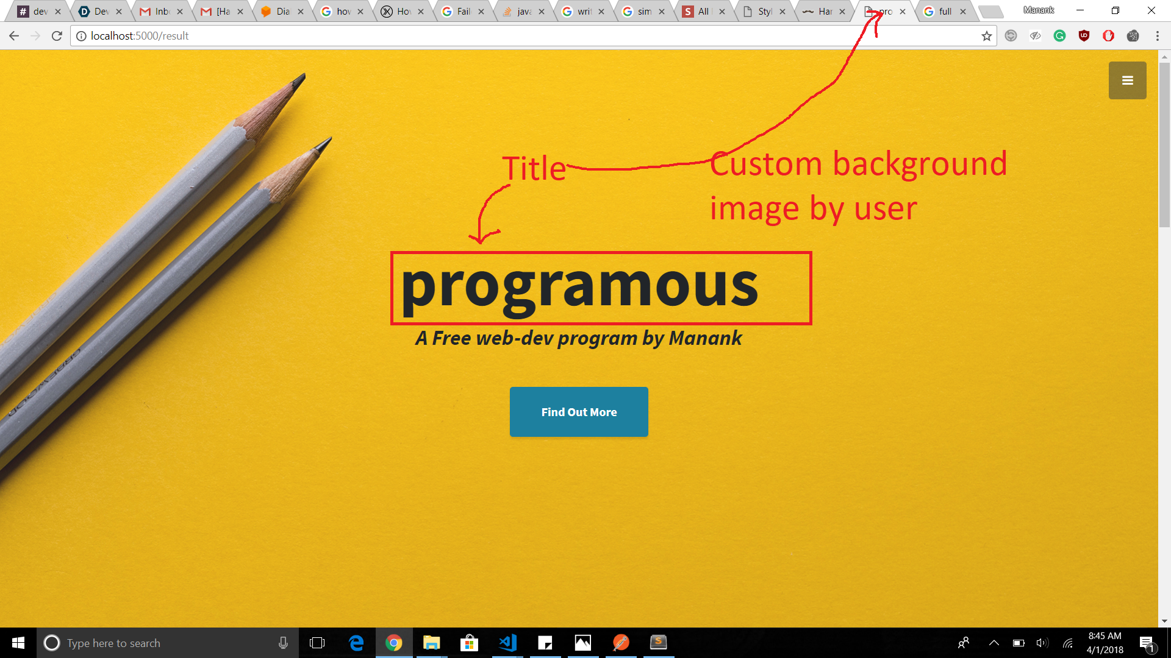Reload the page with refresh icon
1171x658 pixels.
[57, 36]
